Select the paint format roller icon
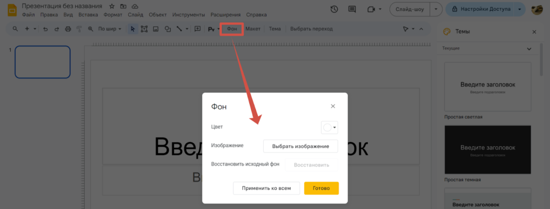 tap(79, 29)
